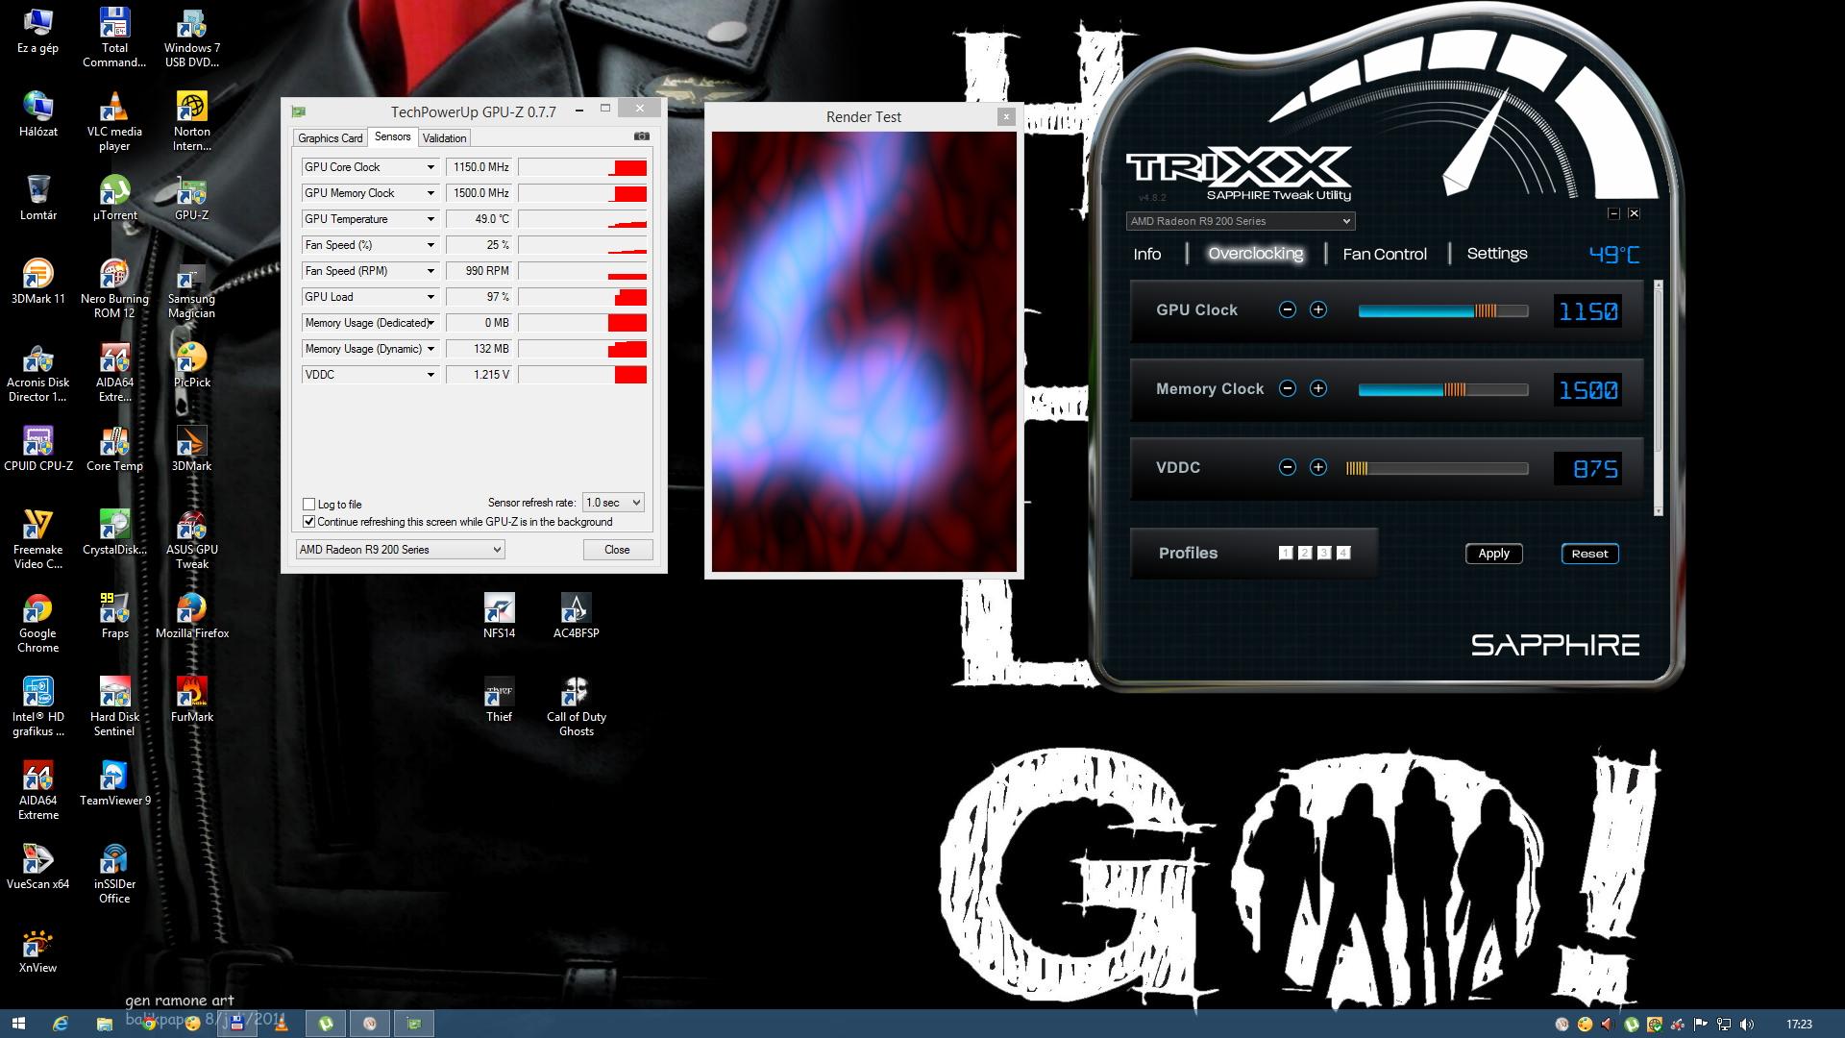Open the TRIXX Settings tab

click(1497, 254)
